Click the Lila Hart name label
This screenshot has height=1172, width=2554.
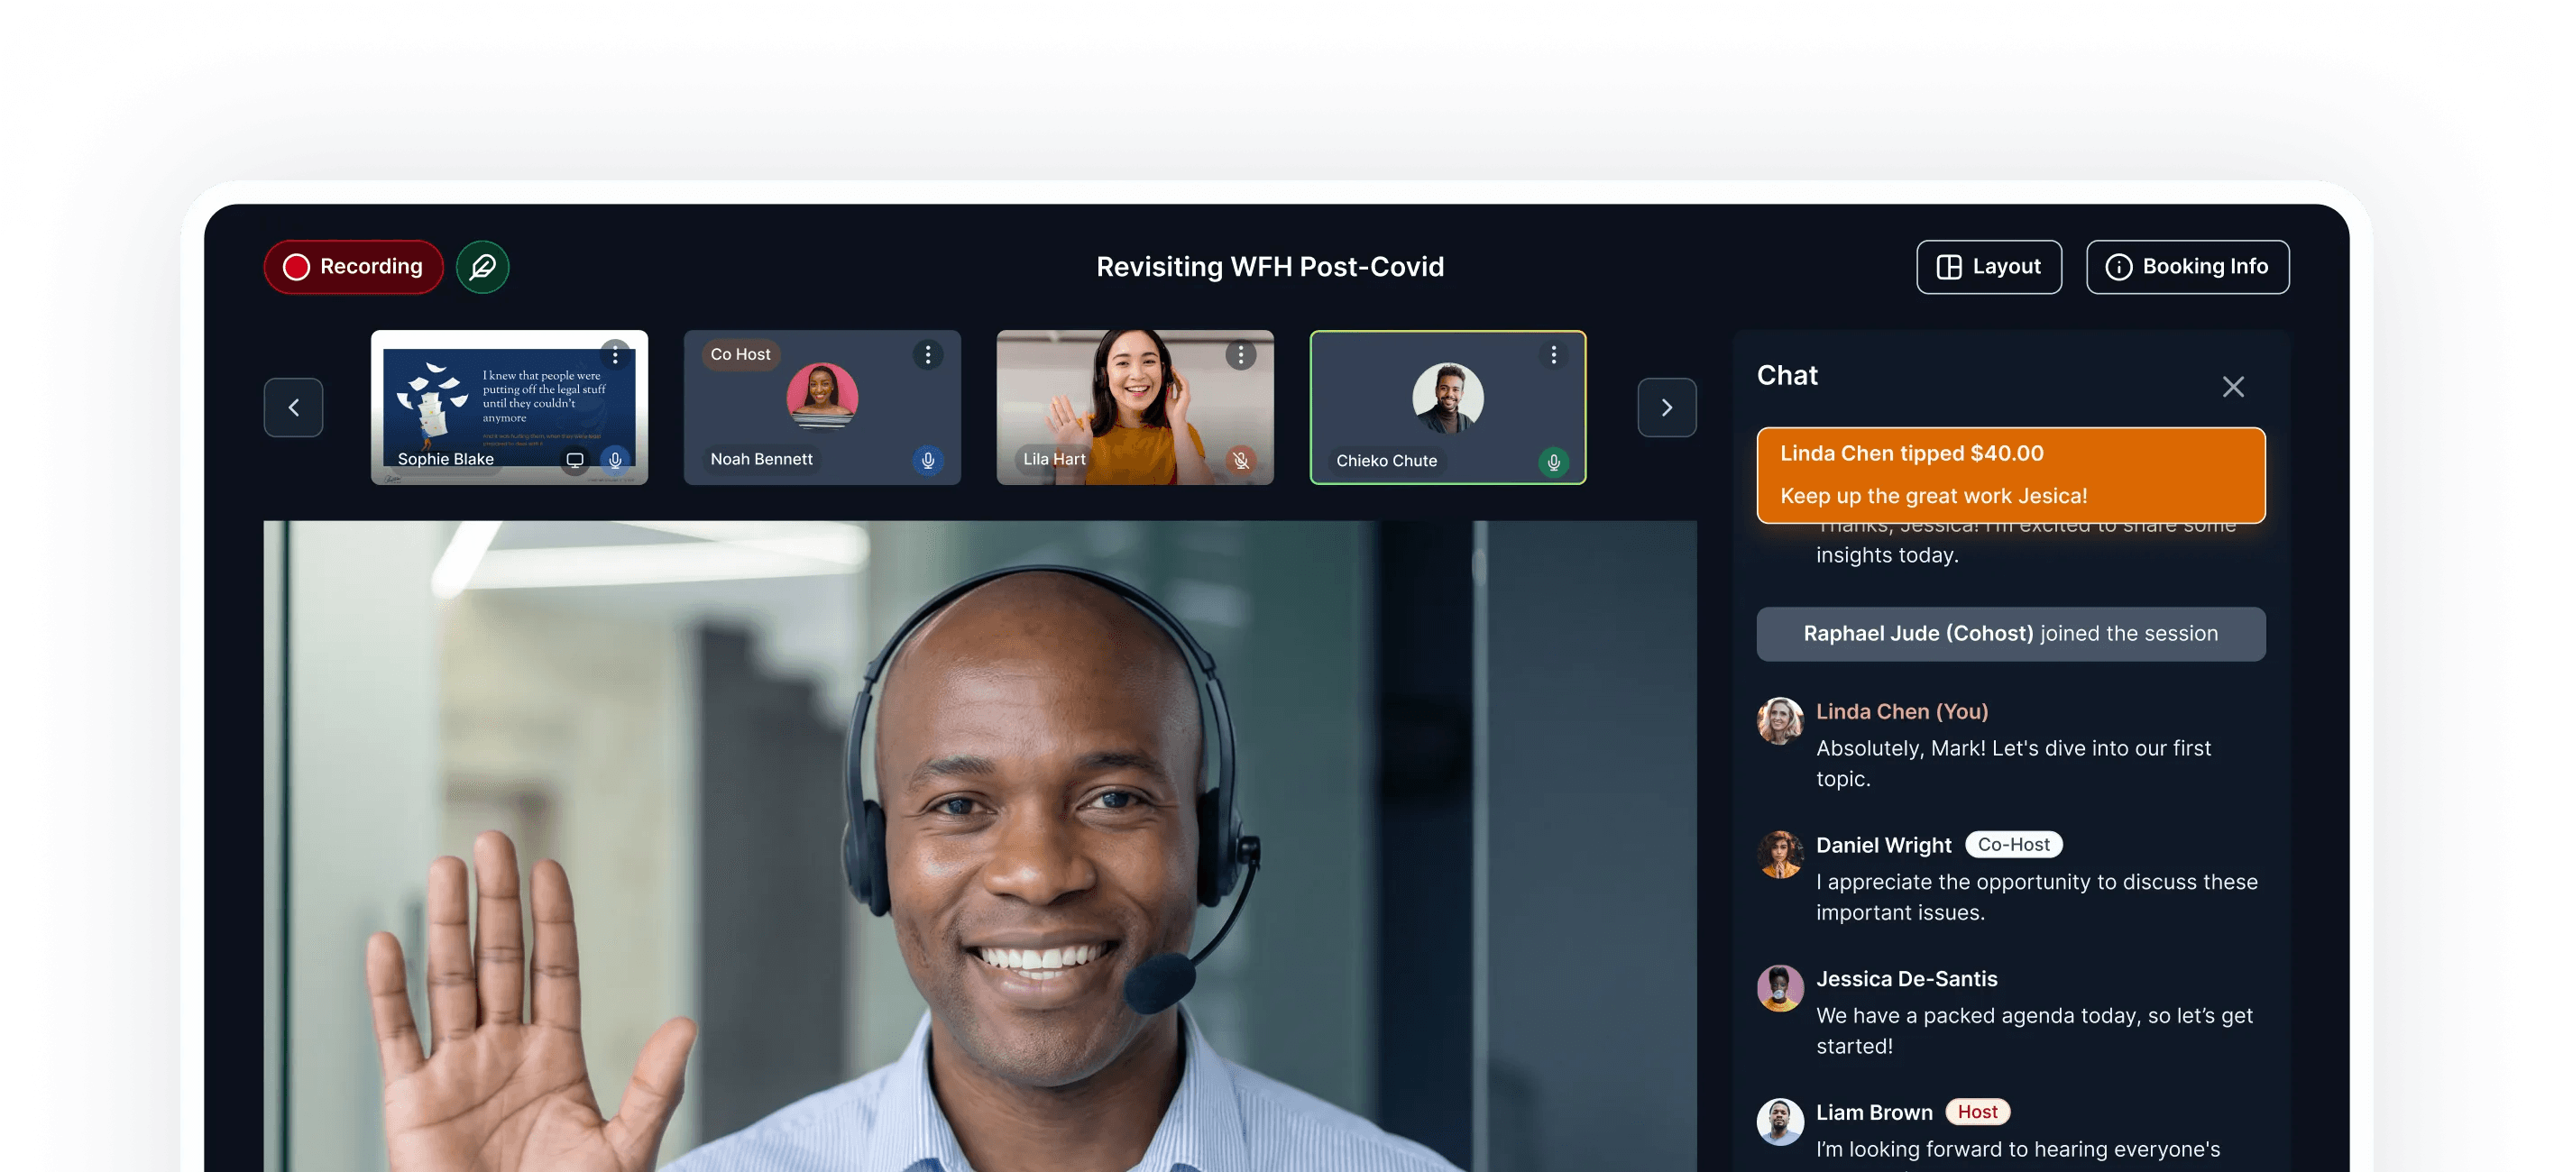1054,459
